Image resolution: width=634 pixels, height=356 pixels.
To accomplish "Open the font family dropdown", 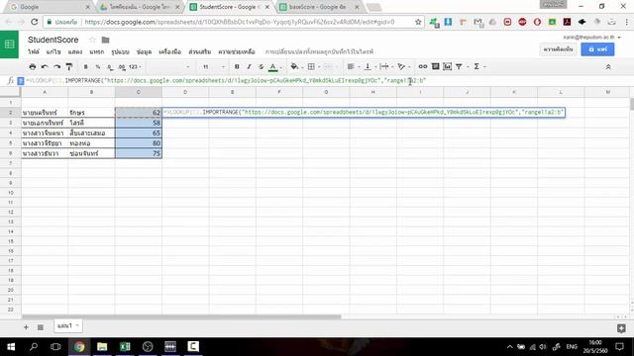I will tap(168, 66).
